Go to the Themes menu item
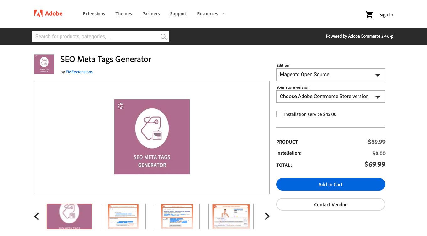 (x=124, y=14)
